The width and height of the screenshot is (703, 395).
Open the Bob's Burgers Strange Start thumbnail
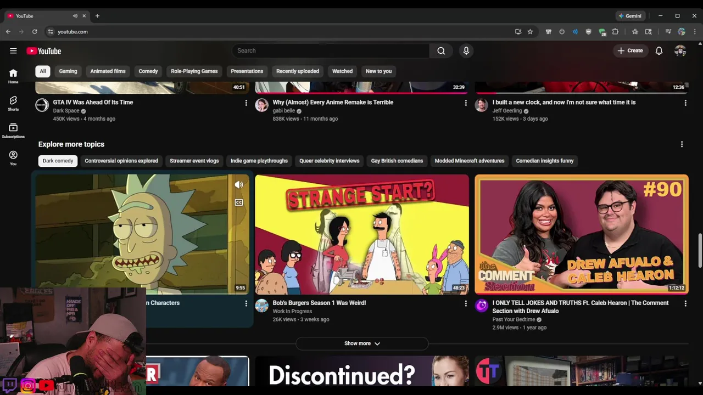pyautogui.click(x=362, y=234)
